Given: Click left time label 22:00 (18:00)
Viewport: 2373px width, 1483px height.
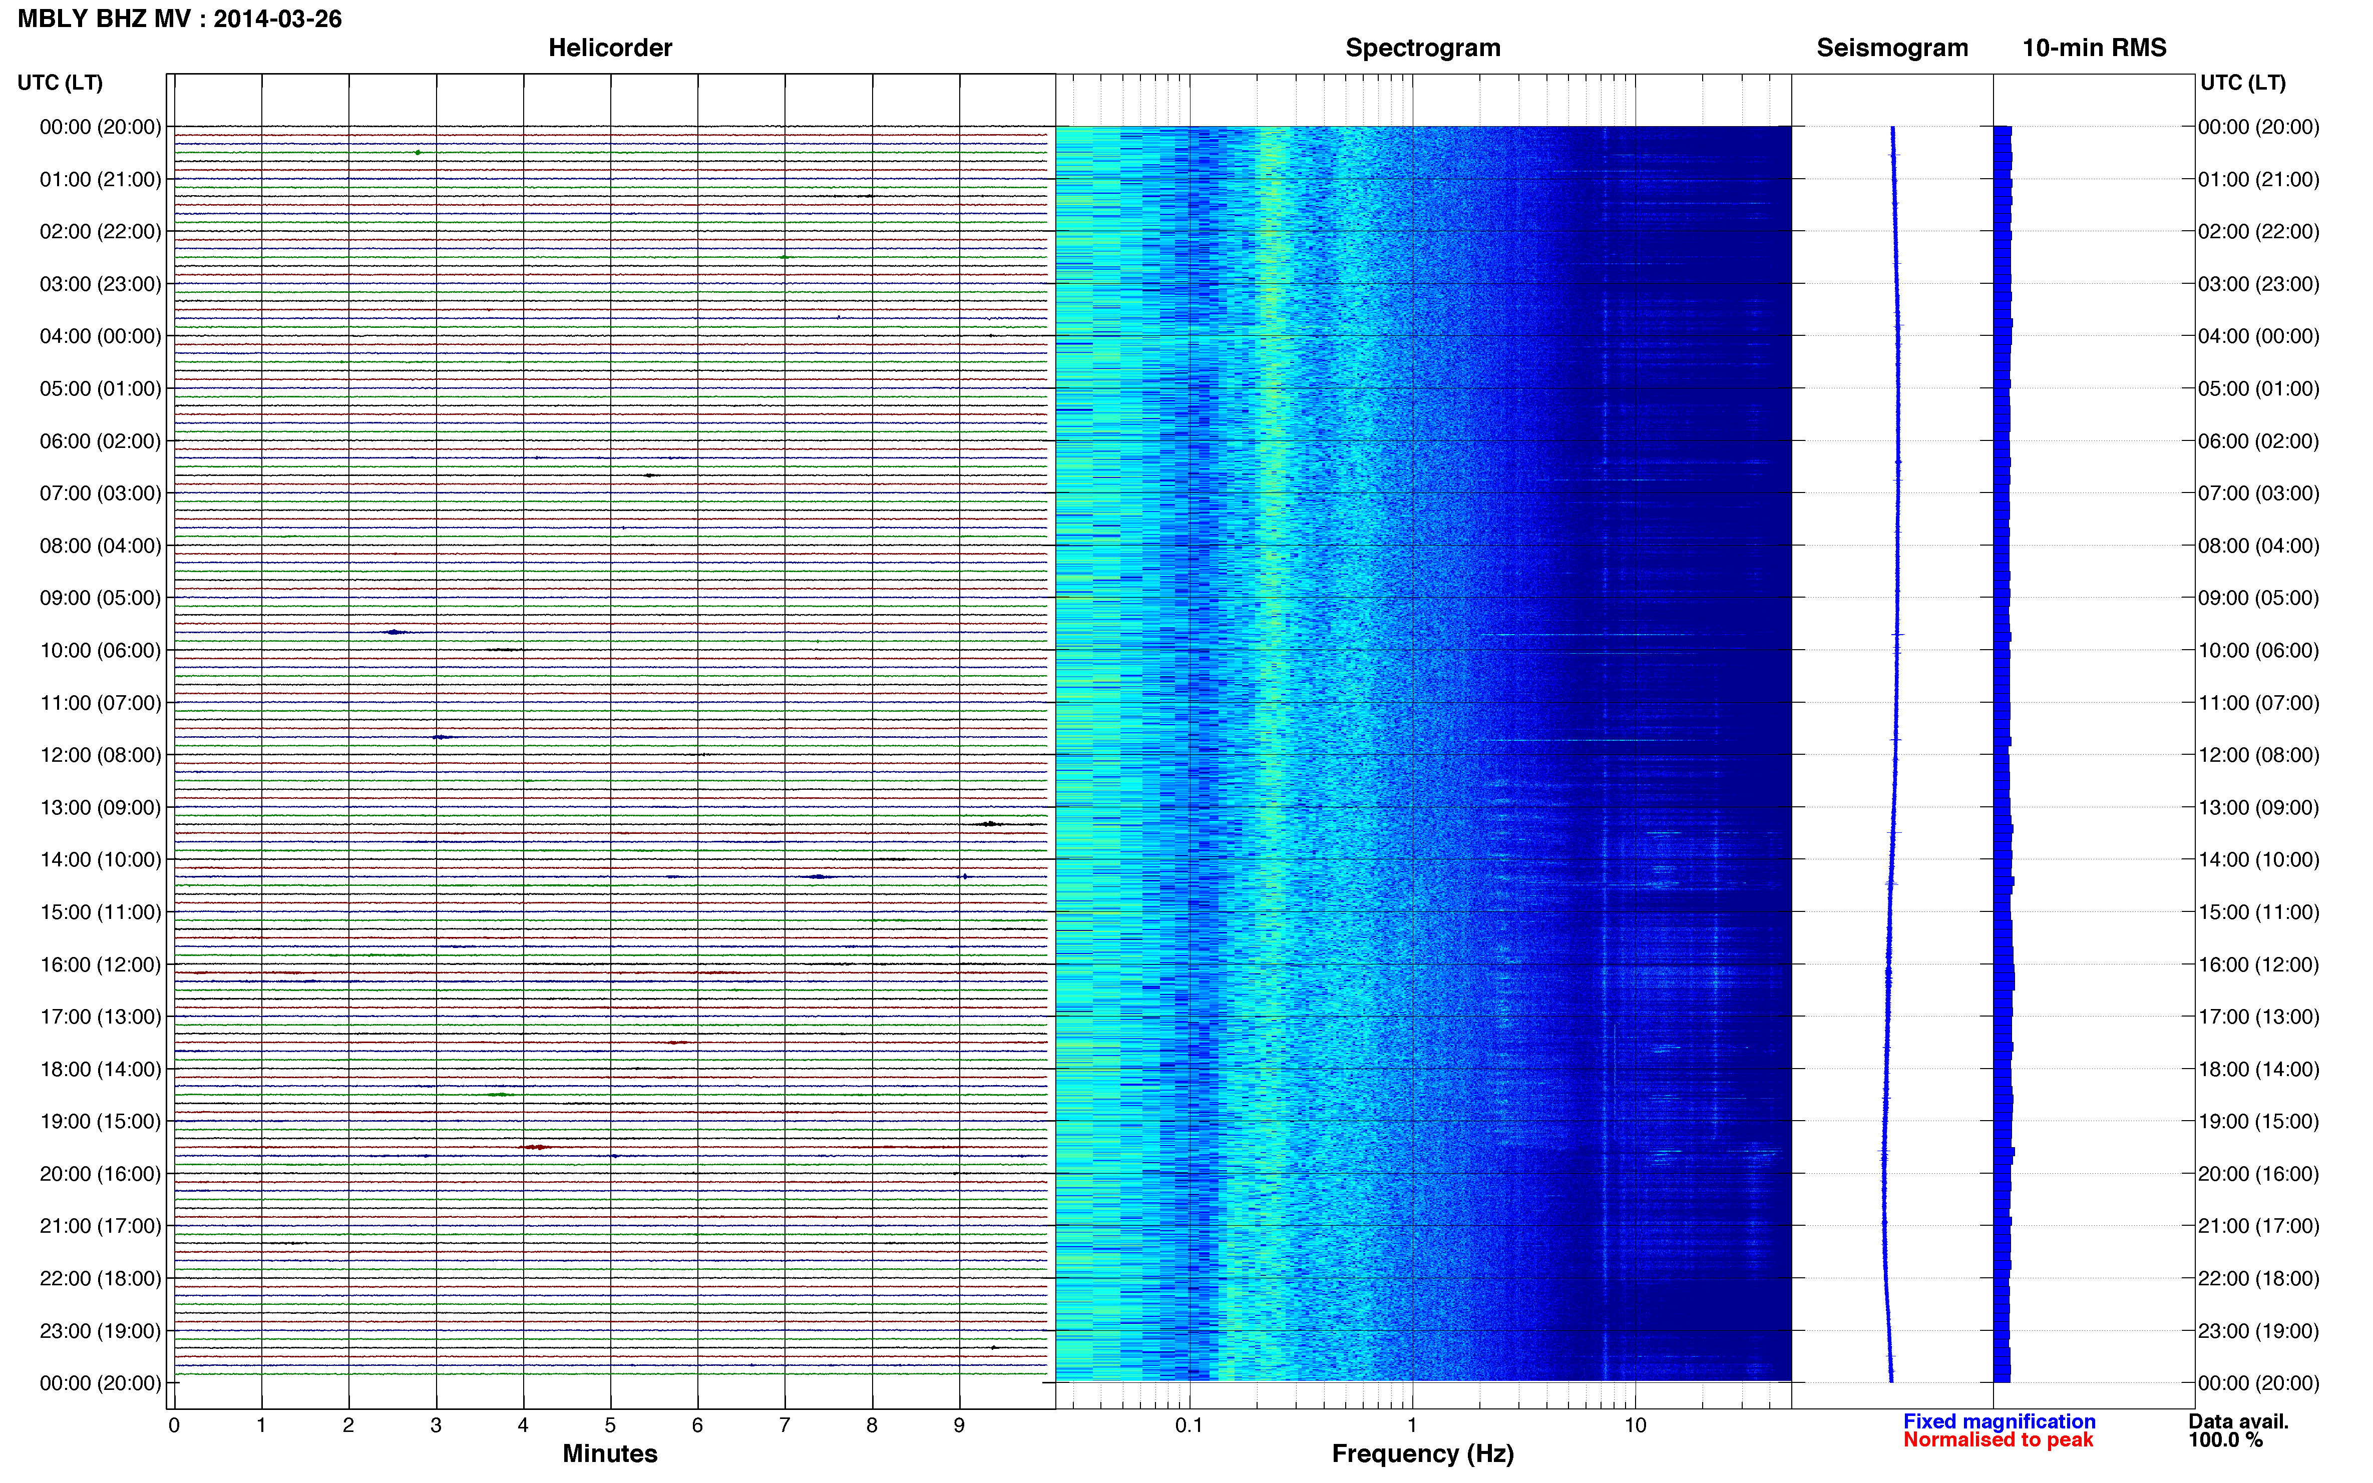Looking at the screenshot, I should point(100,1279).
